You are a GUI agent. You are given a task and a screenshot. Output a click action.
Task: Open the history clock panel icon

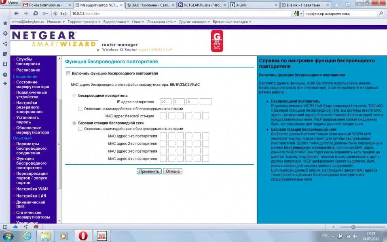coord(5,74)
